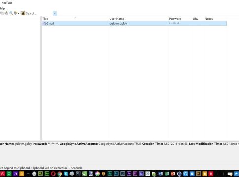The width and height of the screenshot is (239, 177).
Task: Expand the Show Entries dropdown arrow
Action: pyautogui.click(x=19, y=13)
